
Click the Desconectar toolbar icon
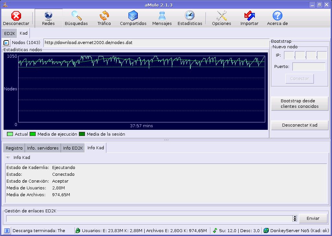(16, 18)
